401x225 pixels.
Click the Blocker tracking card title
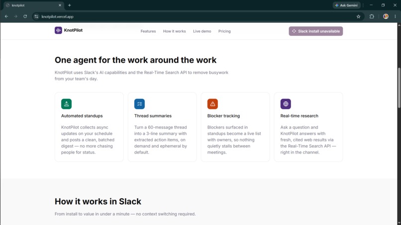coord(223,116)
